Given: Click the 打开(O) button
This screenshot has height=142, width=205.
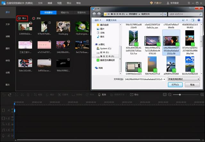Looking at the screenshot, I should click(175, 85).
